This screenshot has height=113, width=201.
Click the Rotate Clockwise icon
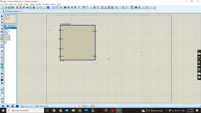click(2, 90)
